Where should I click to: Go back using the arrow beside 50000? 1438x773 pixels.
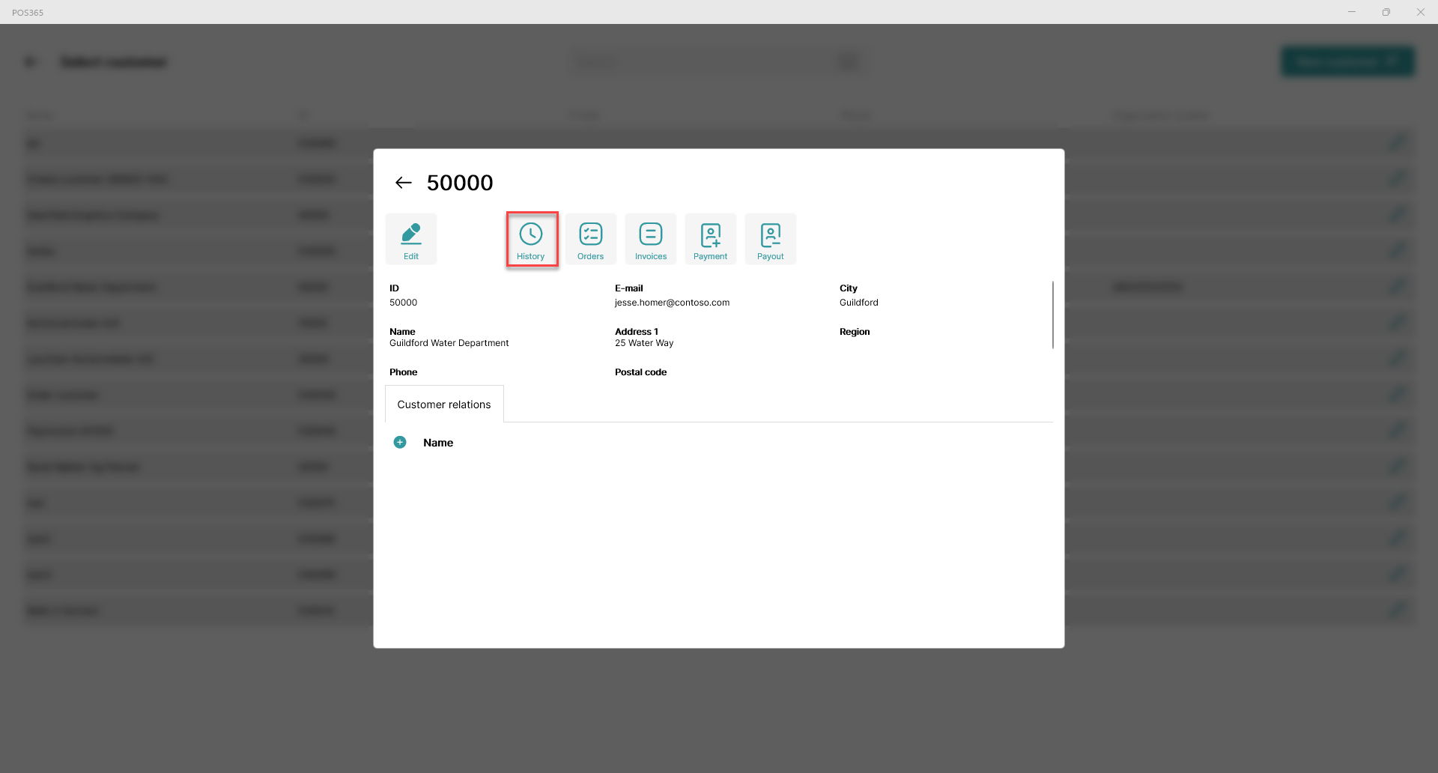pos(403,183)
